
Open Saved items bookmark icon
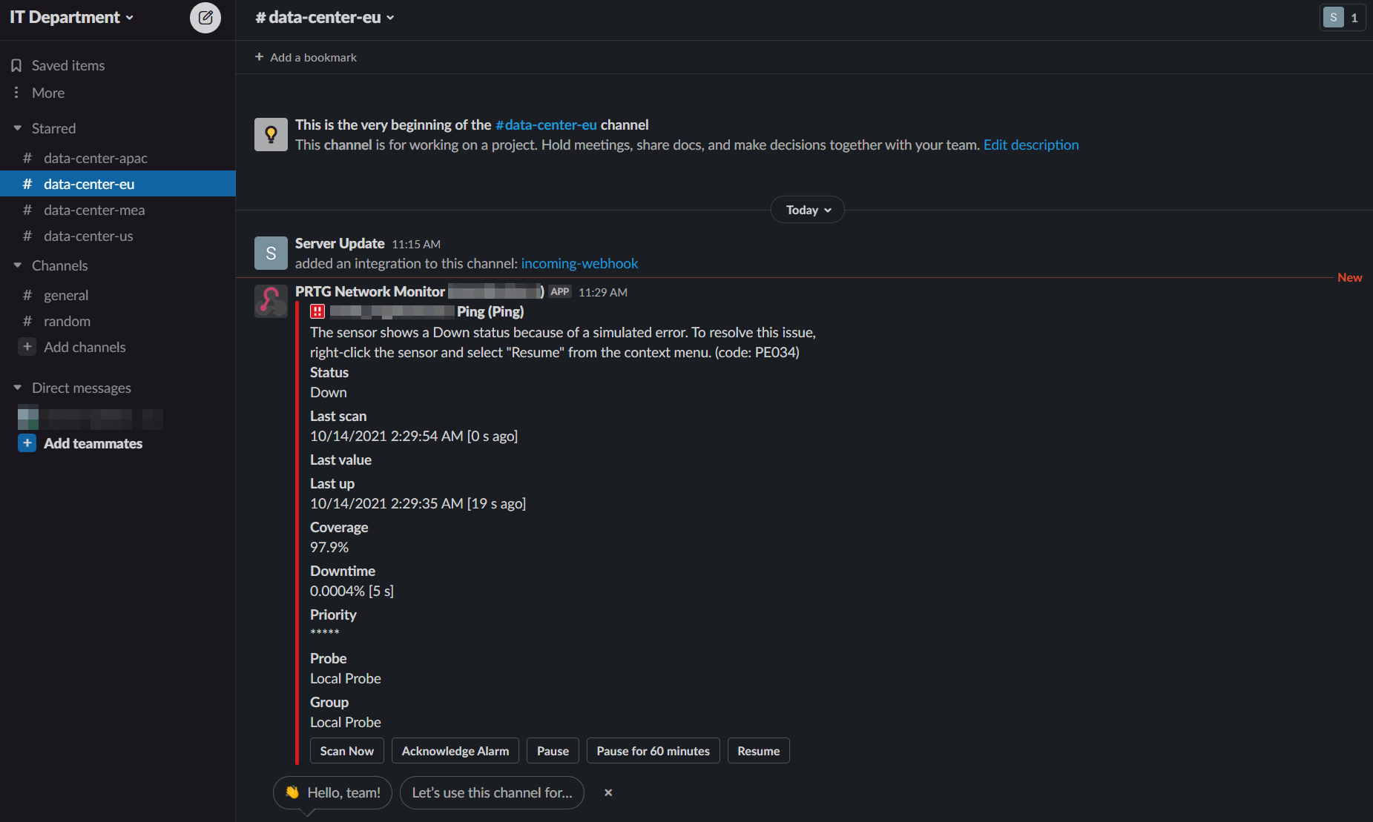tap(16, 66)
